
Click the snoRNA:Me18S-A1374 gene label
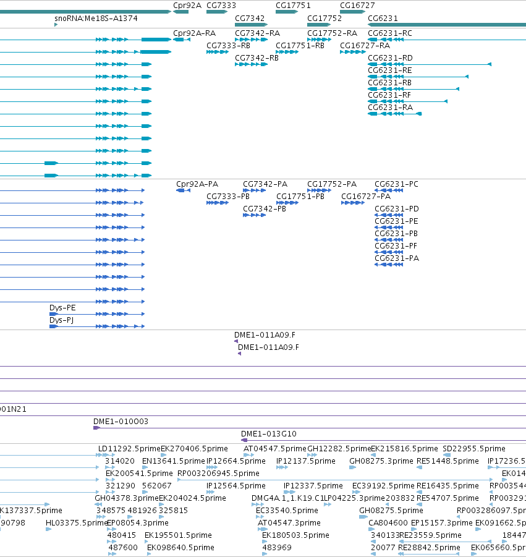(96, 19)
